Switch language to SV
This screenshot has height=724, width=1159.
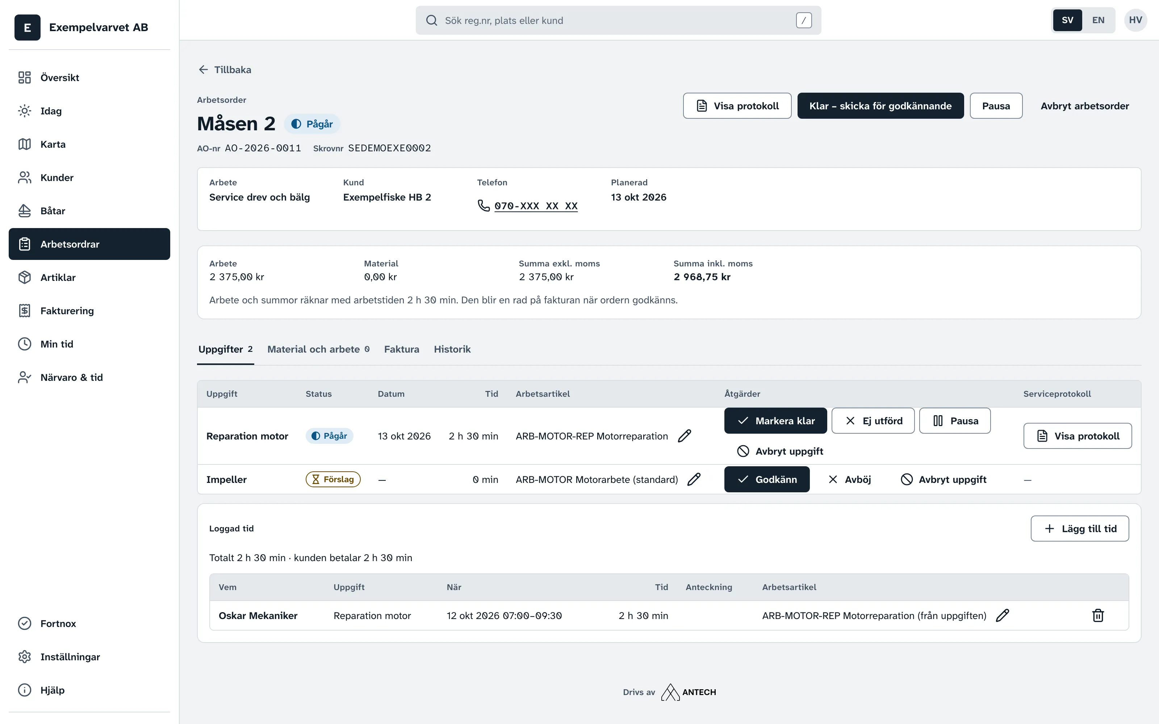click(1067, 20)
